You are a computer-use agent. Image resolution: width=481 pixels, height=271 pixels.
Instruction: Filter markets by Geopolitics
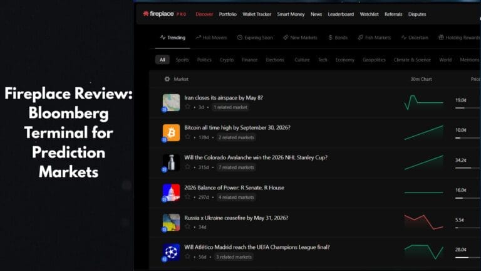[x=374, y=60]
